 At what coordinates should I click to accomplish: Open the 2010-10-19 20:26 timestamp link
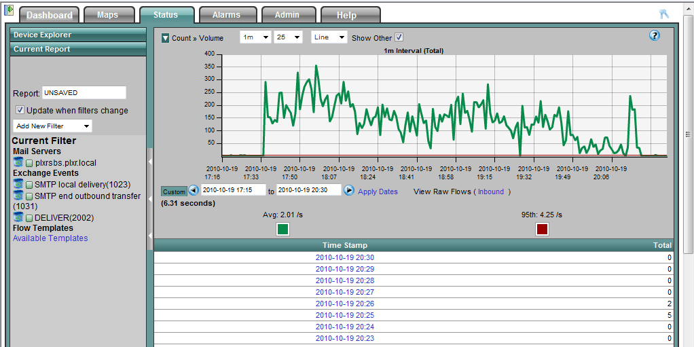coord(345,304)
